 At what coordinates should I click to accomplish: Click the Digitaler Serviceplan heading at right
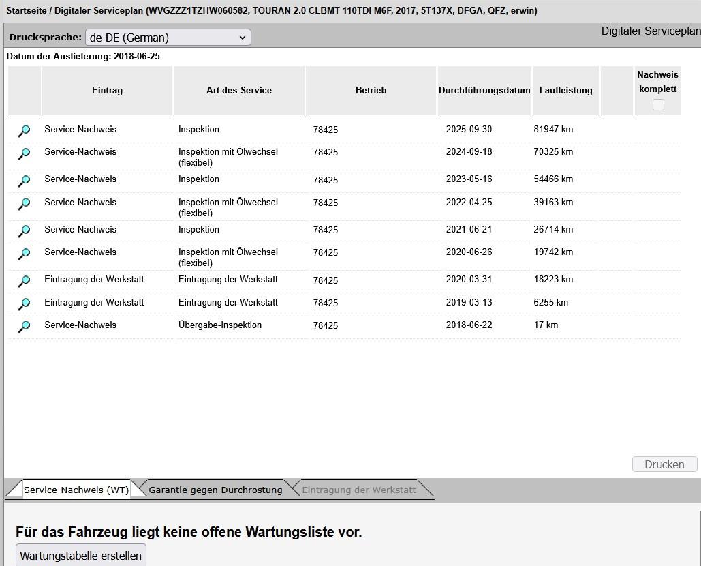(651, 31)
